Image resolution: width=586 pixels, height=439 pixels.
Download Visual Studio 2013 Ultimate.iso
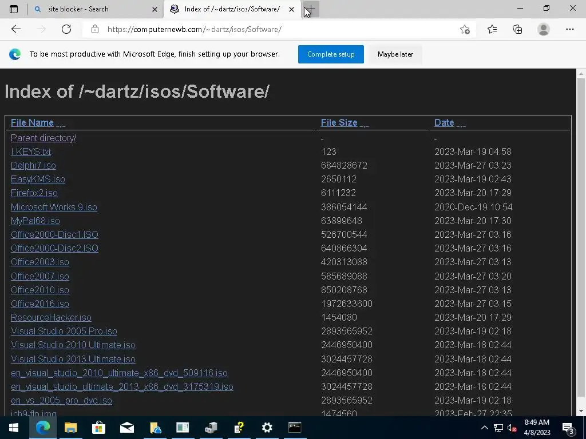[73, 359]
